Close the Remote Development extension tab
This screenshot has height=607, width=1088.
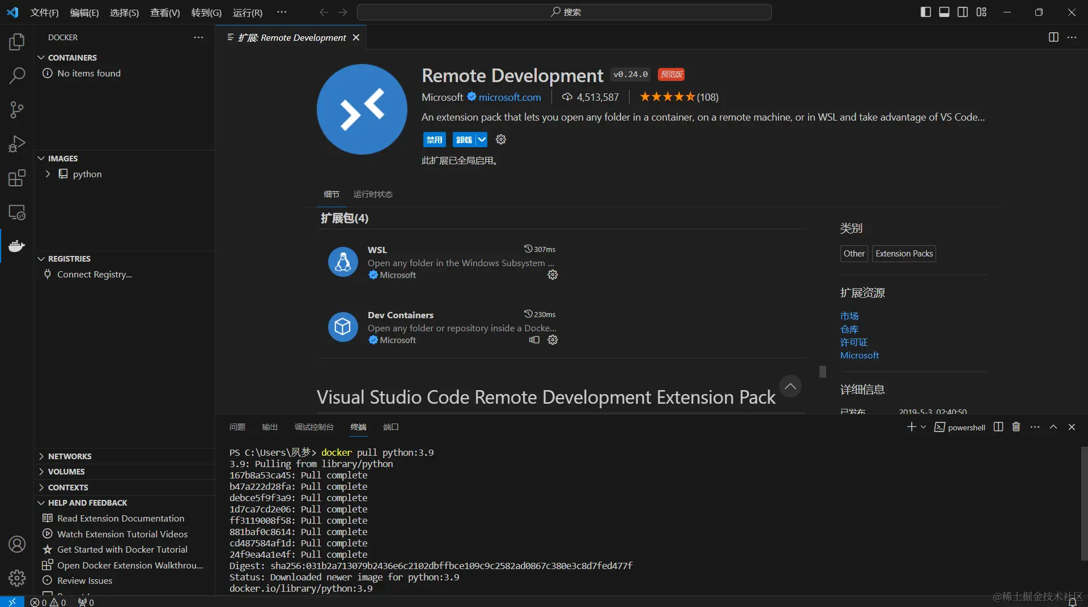pos(356,37)
